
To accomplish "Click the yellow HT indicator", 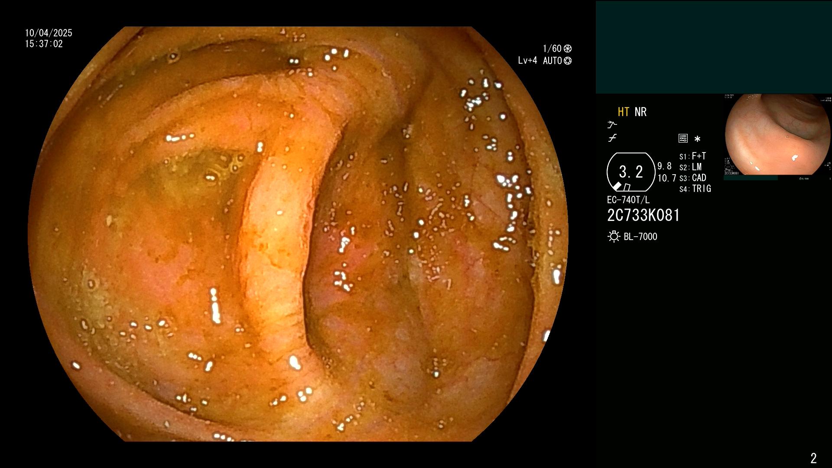I will point(624,112).
